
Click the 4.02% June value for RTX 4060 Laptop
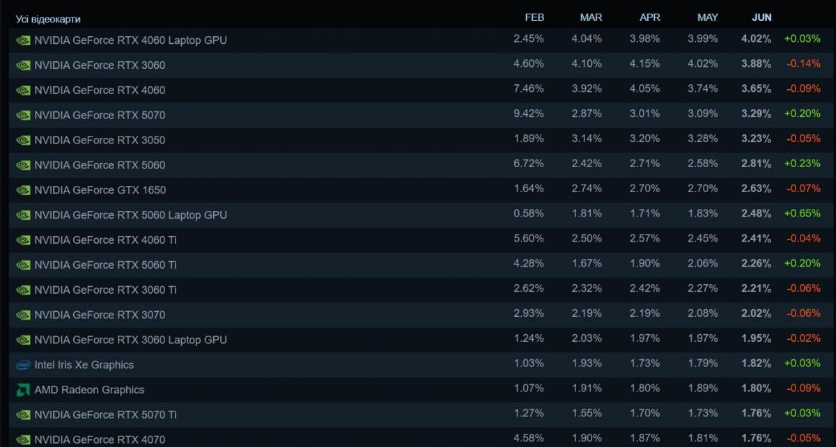click(756, 39)
